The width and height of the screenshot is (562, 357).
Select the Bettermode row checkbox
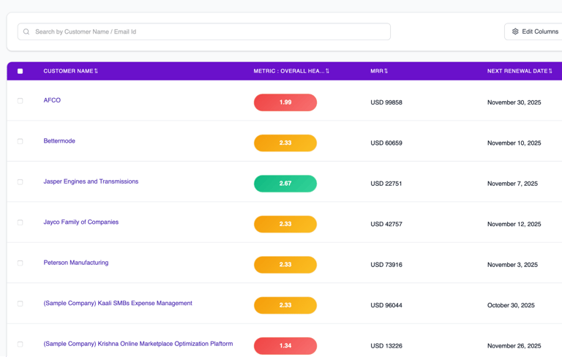20,141
